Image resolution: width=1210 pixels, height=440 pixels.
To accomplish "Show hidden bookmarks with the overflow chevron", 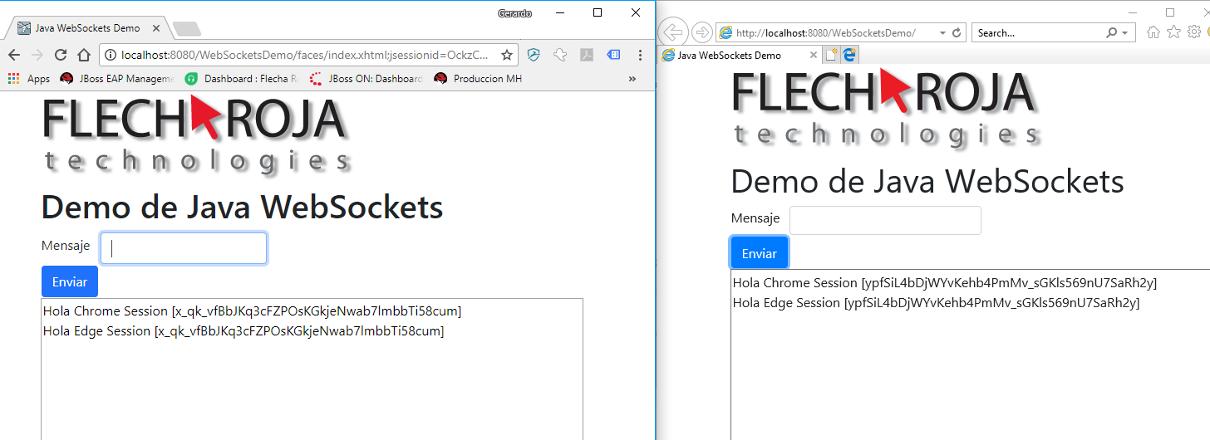I will click(x=632, y=79).
